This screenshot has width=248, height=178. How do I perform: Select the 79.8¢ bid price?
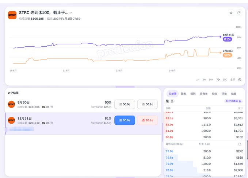169,158
